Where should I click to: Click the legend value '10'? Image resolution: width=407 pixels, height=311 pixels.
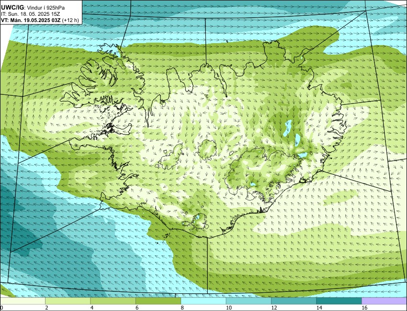229,308
